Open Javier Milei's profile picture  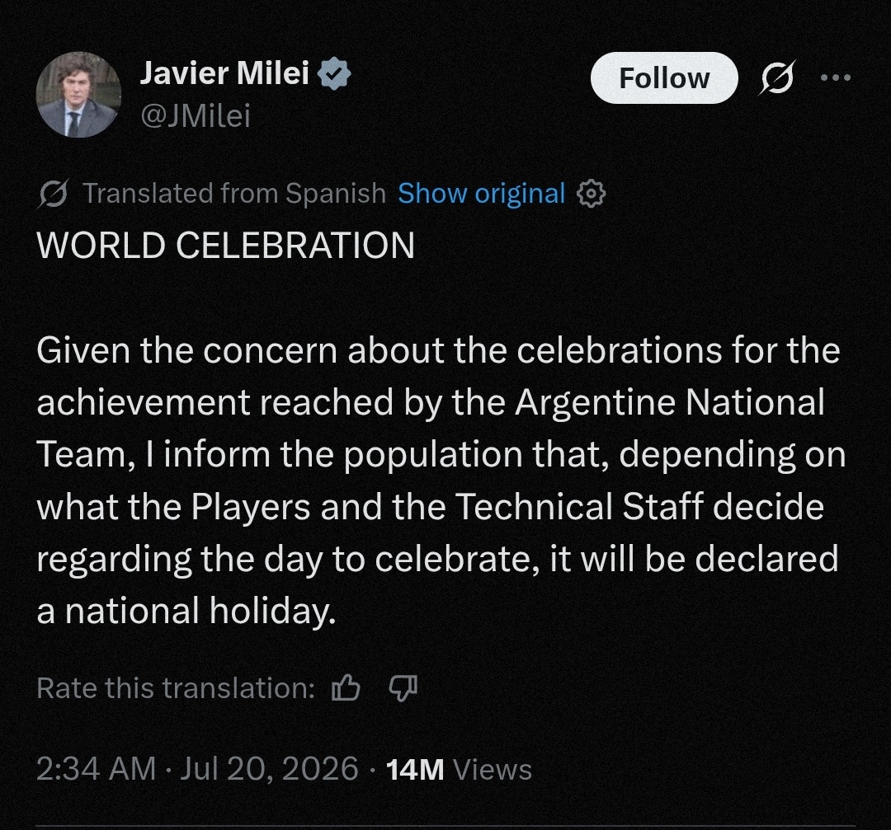(x=78, y=95)
